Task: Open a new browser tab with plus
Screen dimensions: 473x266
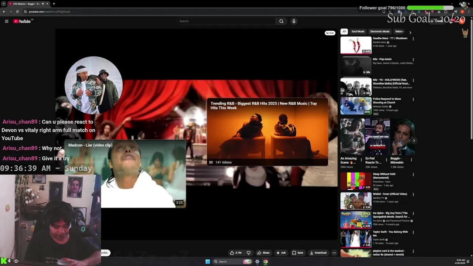Action: click(54, 4)
